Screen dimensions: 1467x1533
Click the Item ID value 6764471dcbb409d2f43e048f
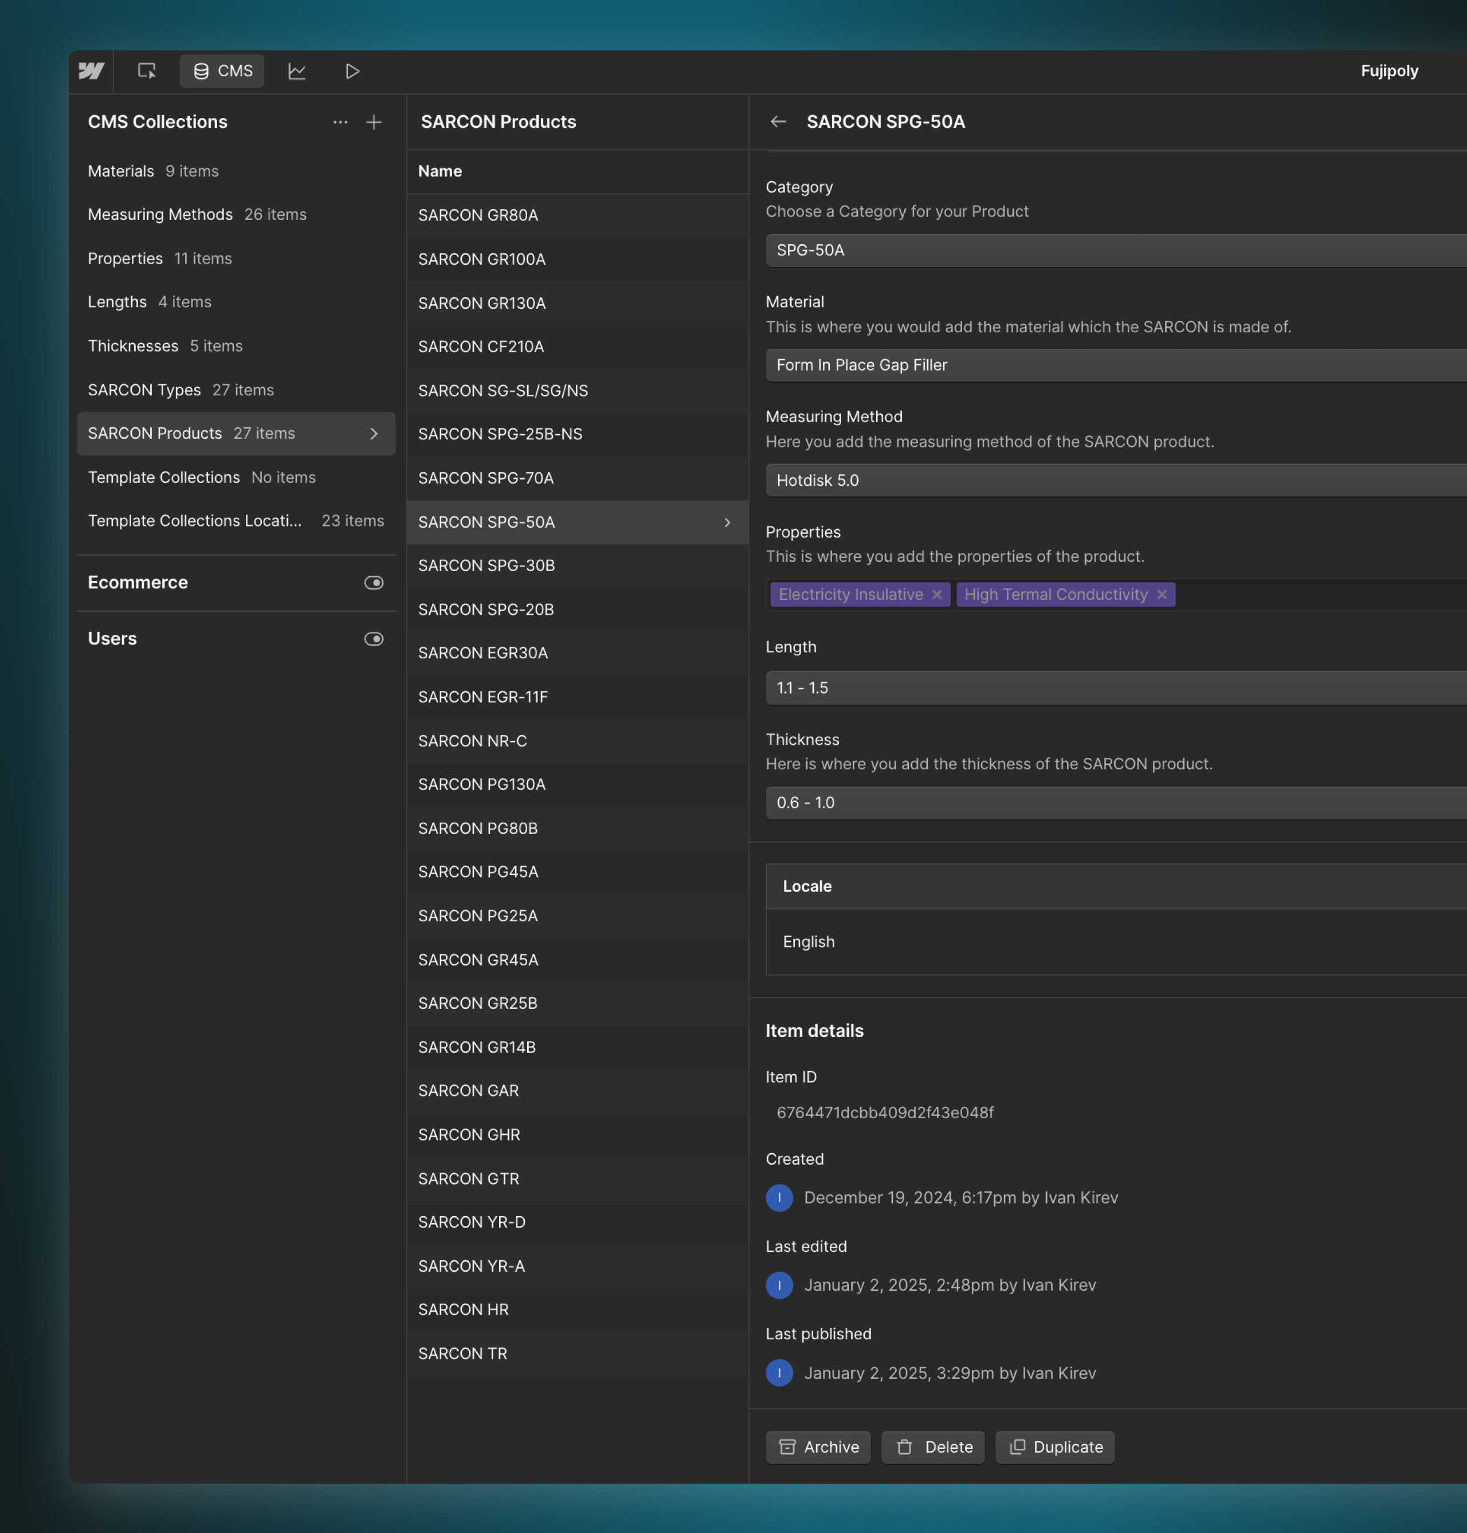coord(884,1113)
